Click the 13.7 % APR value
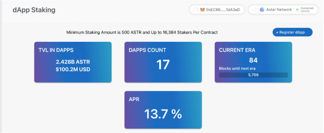324x133 pixels. coord(163,114)
